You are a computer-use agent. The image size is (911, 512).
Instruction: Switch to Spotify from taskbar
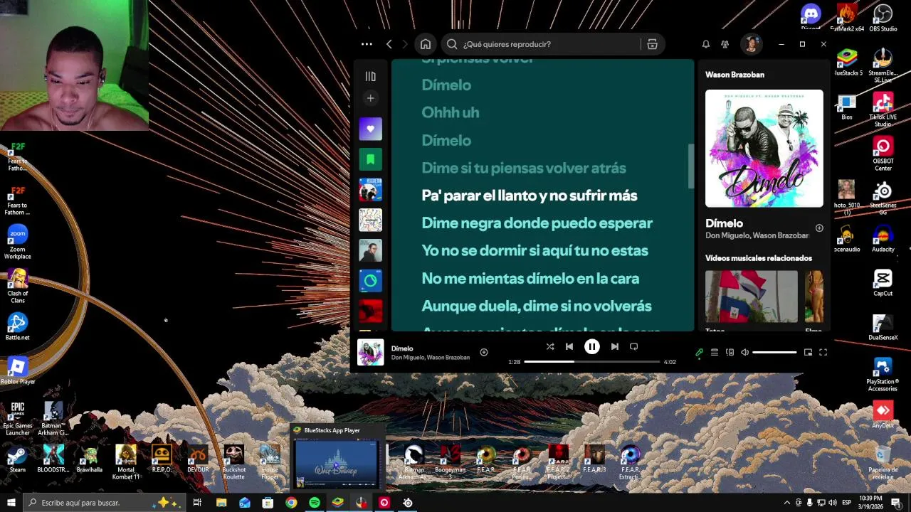click(x=315, y=503)
